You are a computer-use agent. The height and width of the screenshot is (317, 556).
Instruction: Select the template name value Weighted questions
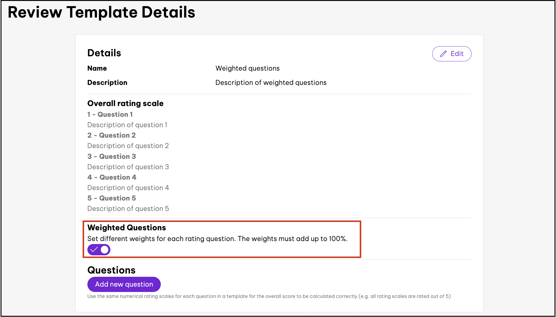(247, 68)
